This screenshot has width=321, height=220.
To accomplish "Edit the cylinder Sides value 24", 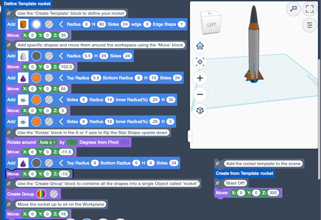I will click(x=125, y=24).
